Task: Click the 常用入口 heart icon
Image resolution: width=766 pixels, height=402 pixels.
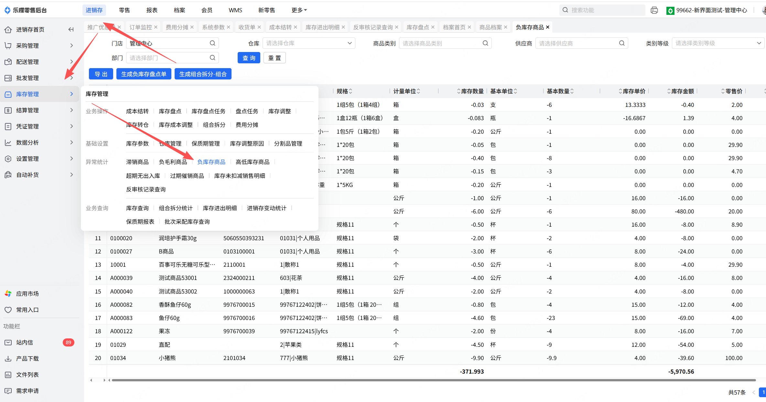Action: 8,310
